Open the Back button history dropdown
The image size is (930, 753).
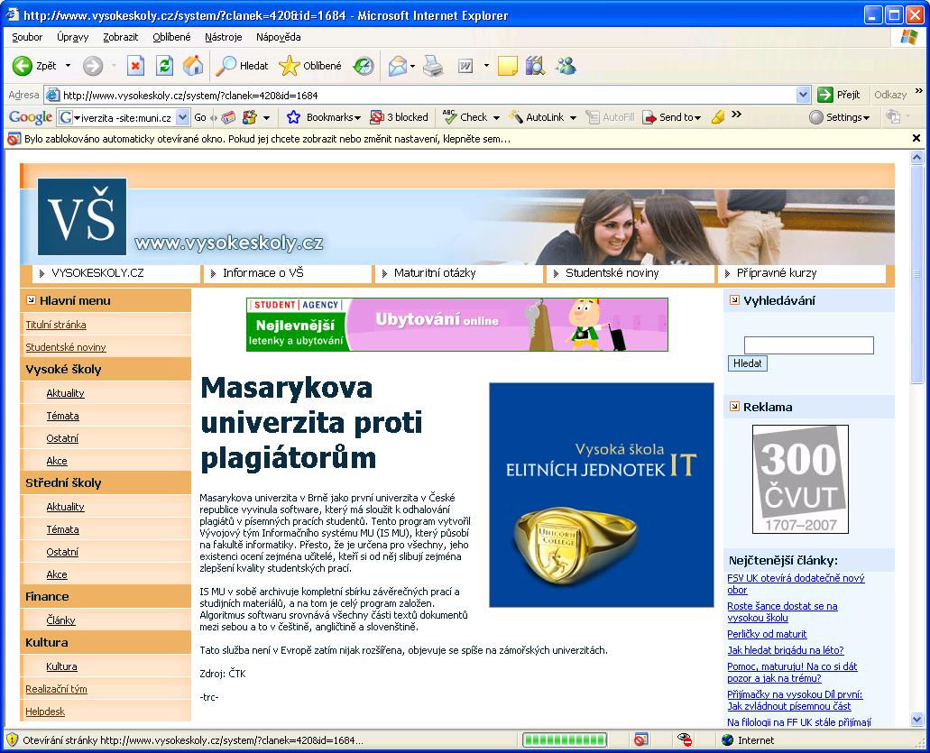[68, 66]
